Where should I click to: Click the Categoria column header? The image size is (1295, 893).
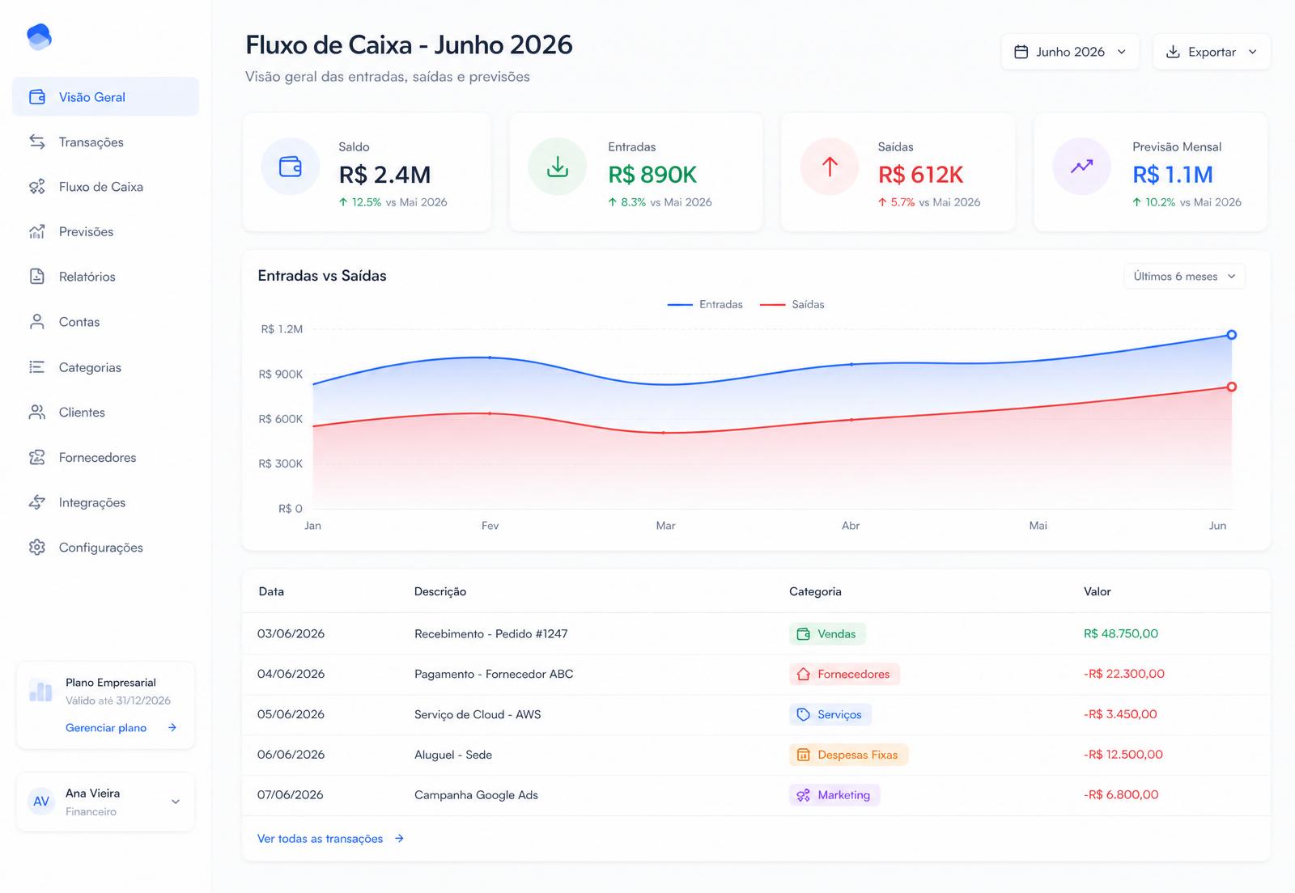coord(815,591)
